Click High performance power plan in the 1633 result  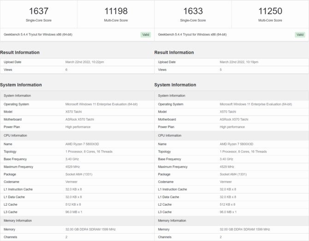coord(232,127)
